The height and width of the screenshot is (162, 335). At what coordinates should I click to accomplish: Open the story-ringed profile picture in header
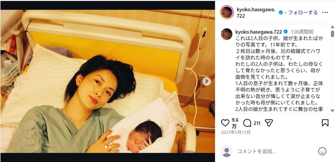[227, 13]
